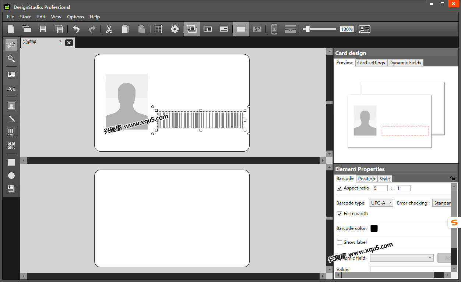Viewport: 461px width, 282px height.
Task: Copy the selected element
Action: [125, 29]
